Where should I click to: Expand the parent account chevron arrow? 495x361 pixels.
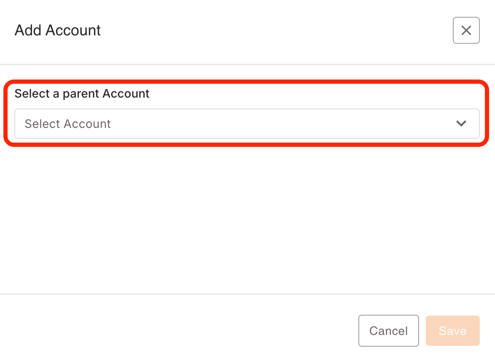tap(461, 123)
